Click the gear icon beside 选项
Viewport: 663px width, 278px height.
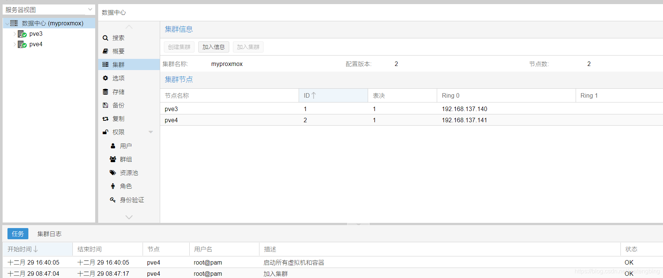point(105,78)
